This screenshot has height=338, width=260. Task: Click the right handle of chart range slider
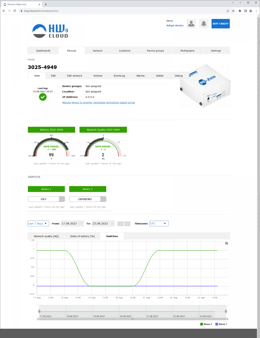pos(226,311)
